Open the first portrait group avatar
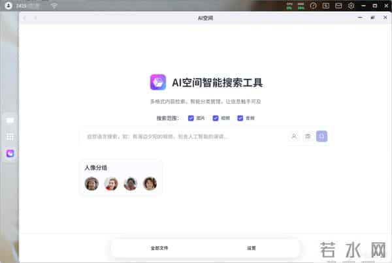 click(91, 183)
